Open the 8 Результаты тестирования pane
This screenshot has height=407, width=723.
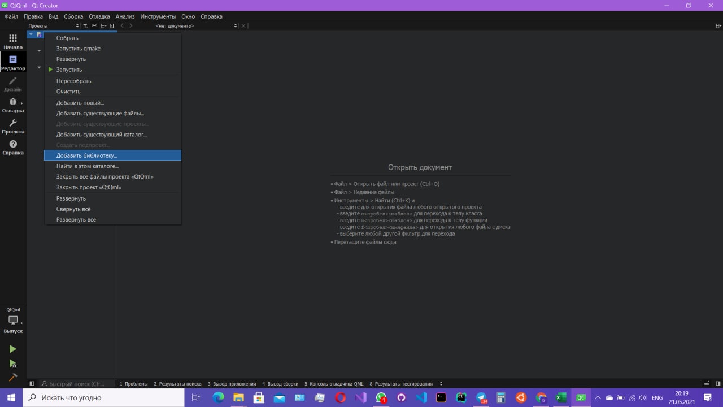tap(401, 384)
